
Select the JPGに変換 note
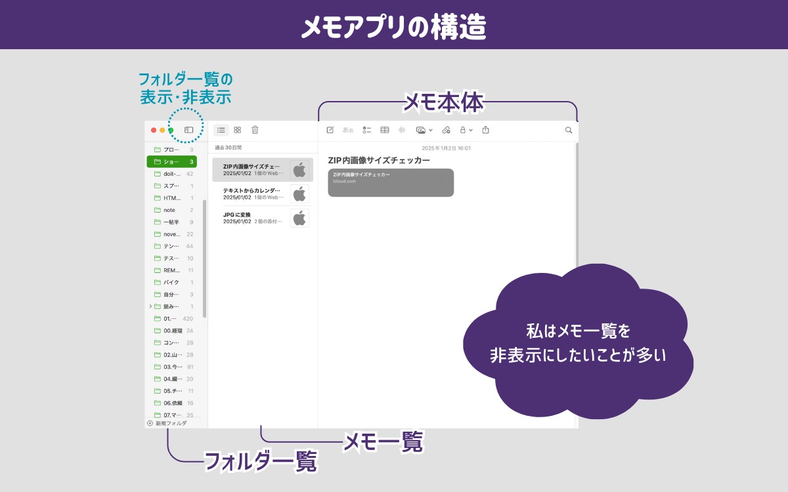[x=263, y=218]
